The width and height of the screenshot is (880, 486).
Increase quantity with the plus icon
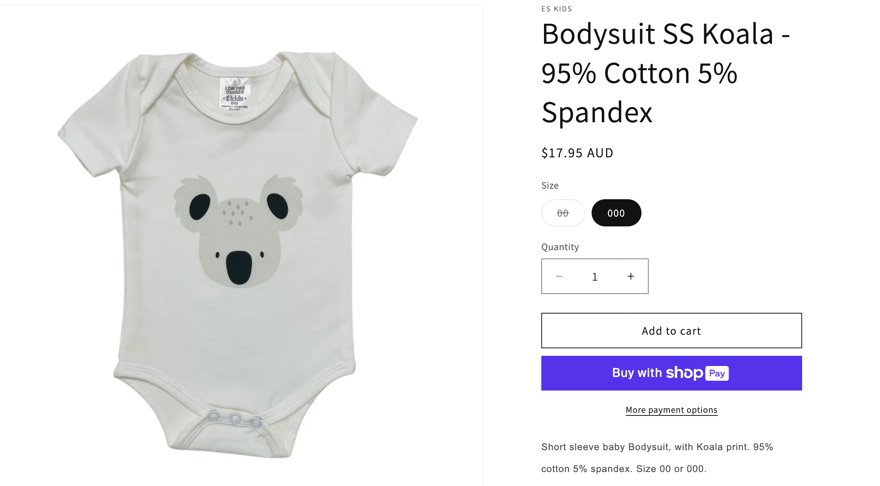(x=631, y=277)
